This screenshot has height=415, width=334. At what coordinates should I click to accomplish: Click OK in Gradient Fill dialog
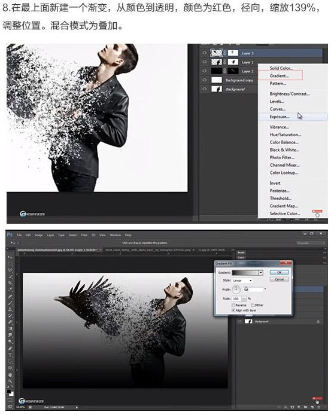pos(280,272)
